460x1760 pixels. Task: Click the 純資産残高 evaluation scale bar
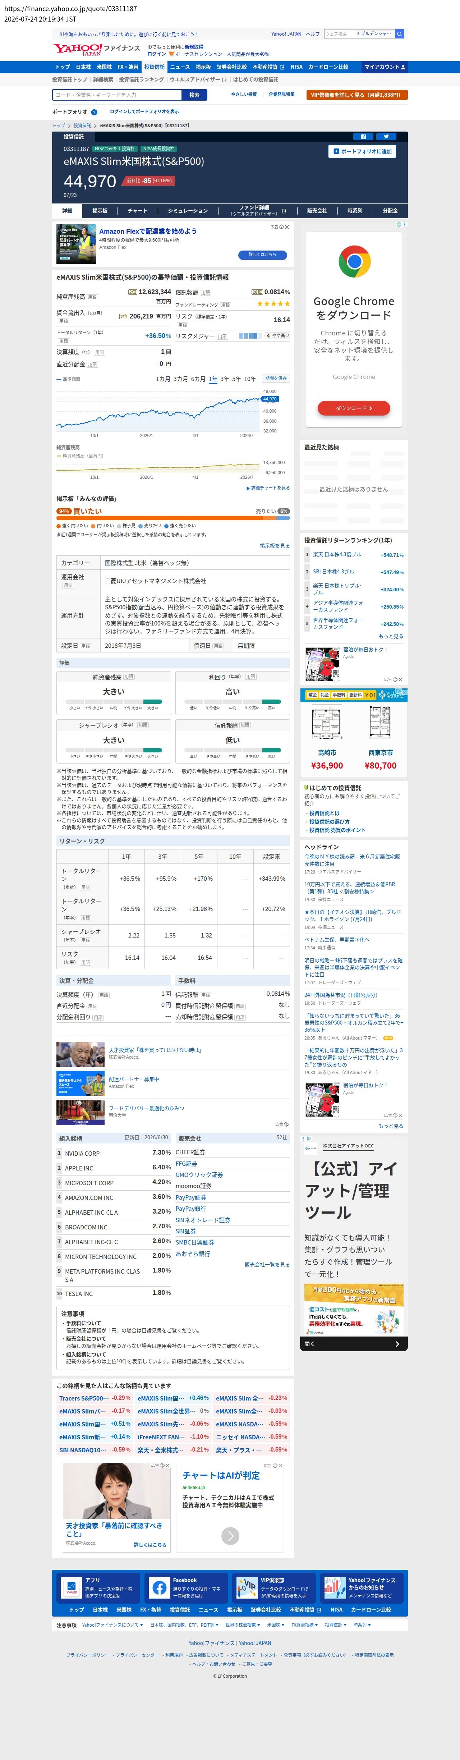point(114,702)
